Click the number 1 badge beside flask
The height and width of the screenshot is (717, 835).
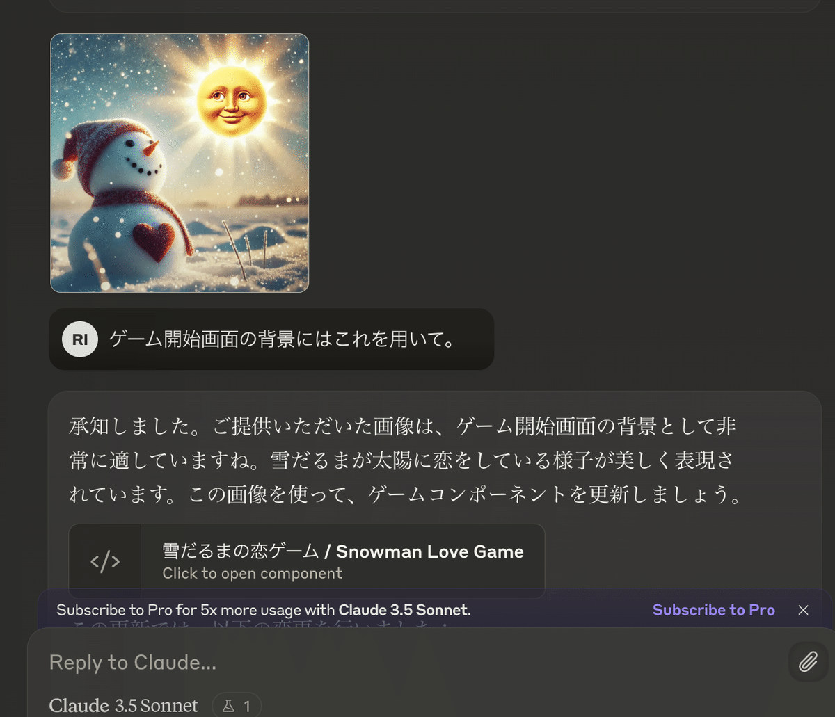coord(246,707)
